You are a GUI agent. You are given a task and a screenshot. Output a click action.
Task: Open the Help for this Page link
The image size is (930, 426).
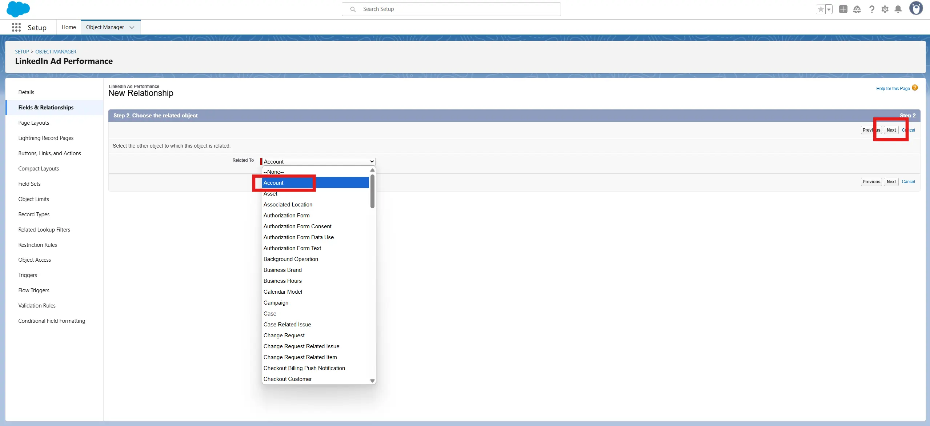click(893, 89)
